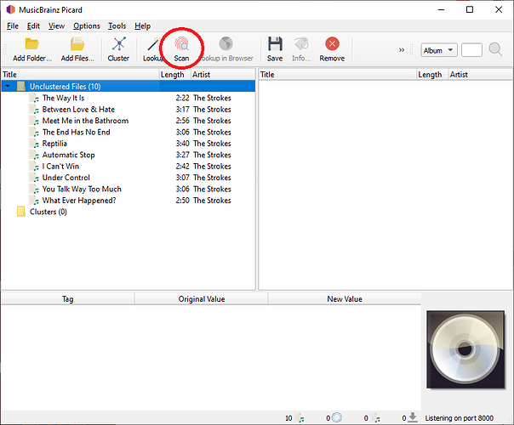The height and width of the screenshot is (425, 514).
Task: Click the magnifier search icon in toolbar
Action: coord(495,50)
